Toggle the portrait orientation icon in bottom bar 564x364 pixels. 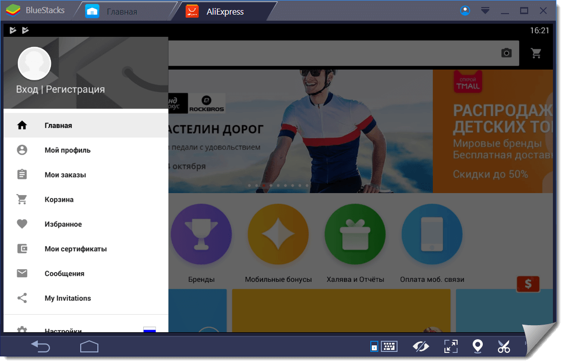[x=374, y=347]
